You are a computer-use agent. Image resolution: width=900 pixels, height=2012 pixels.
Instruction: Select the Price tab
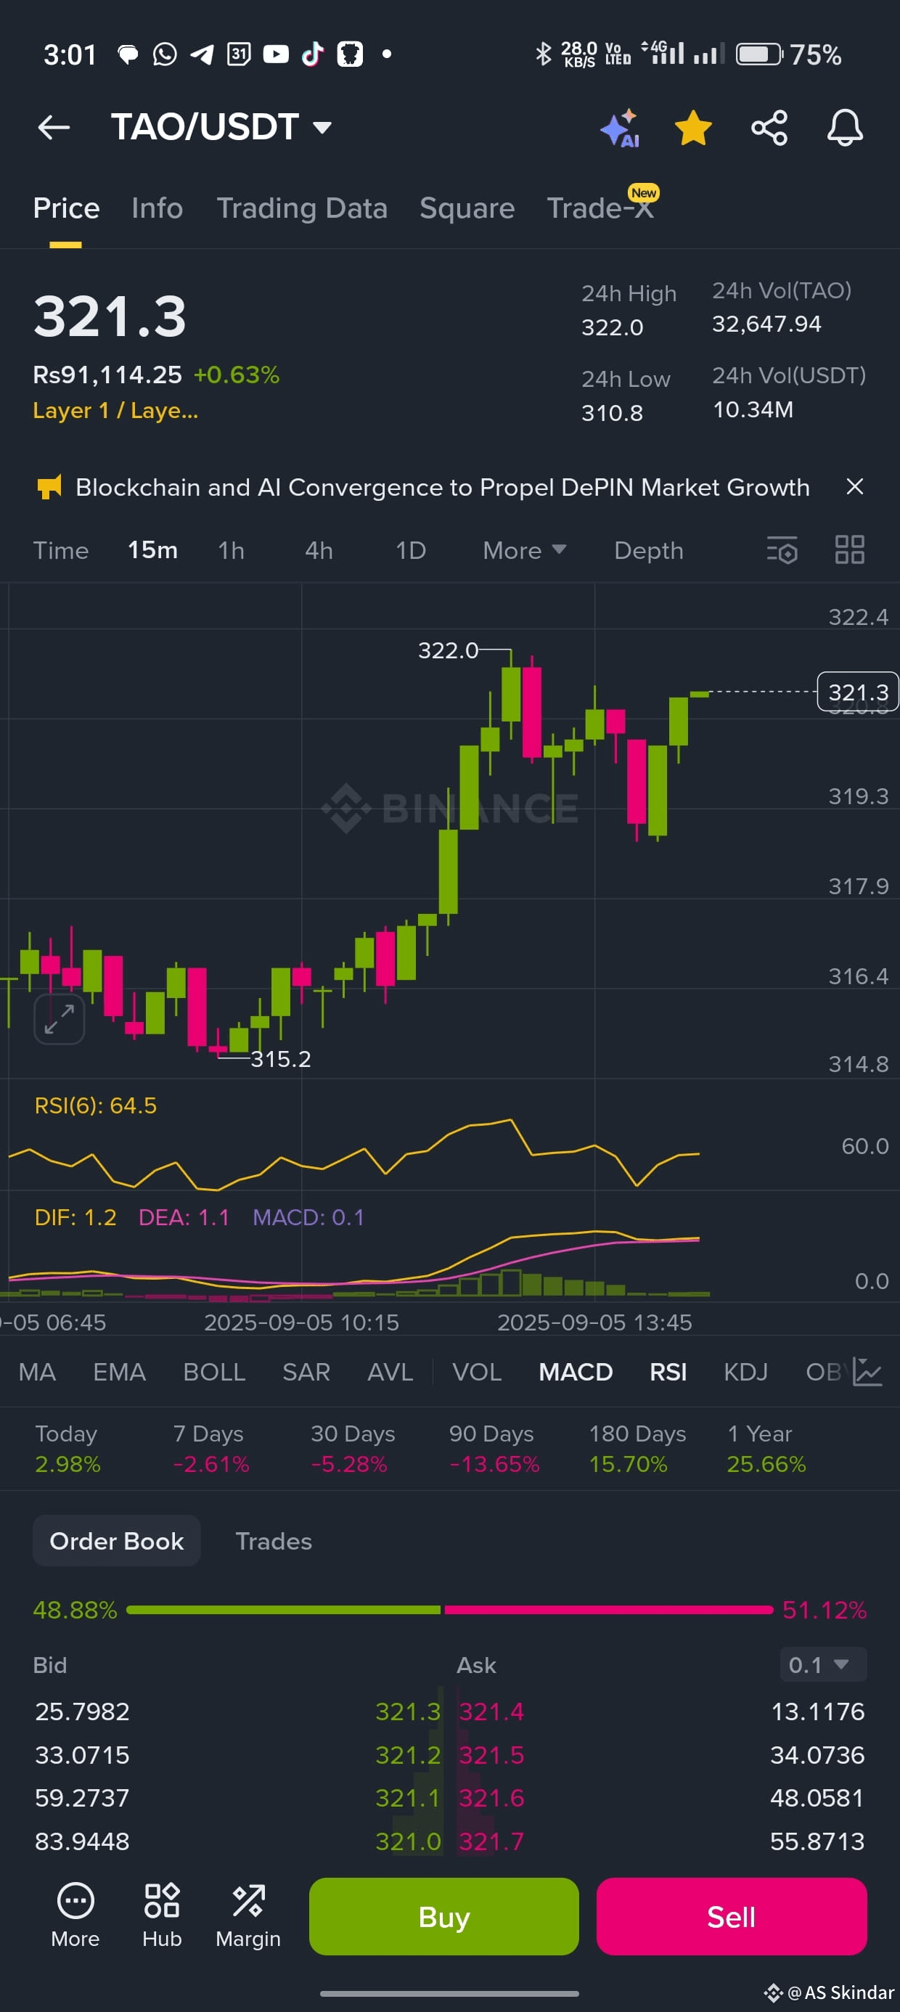66,208
